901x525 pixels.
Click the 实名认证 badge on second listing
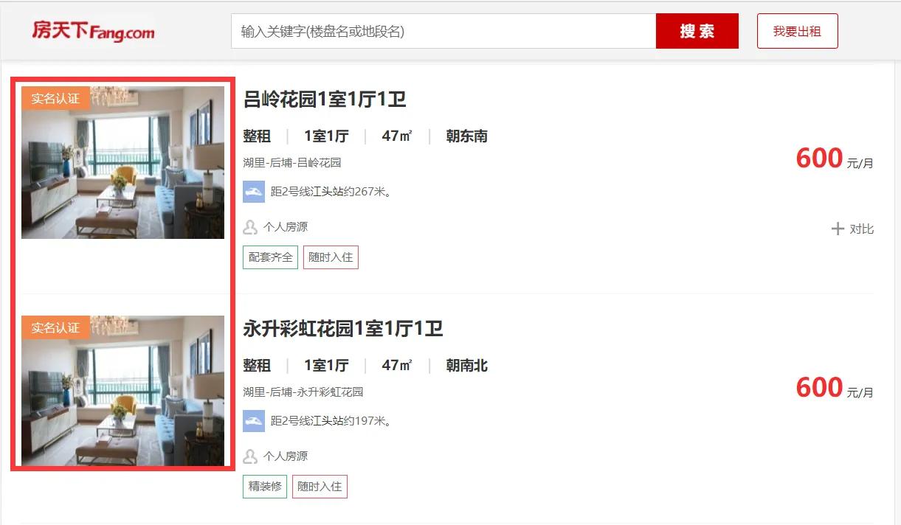55,327
